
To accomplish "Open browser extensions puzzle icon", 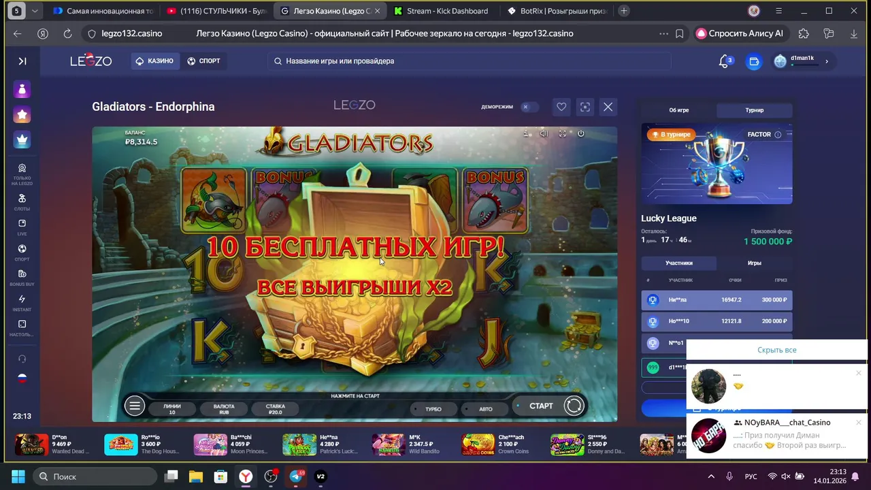I will pos(804,33).
